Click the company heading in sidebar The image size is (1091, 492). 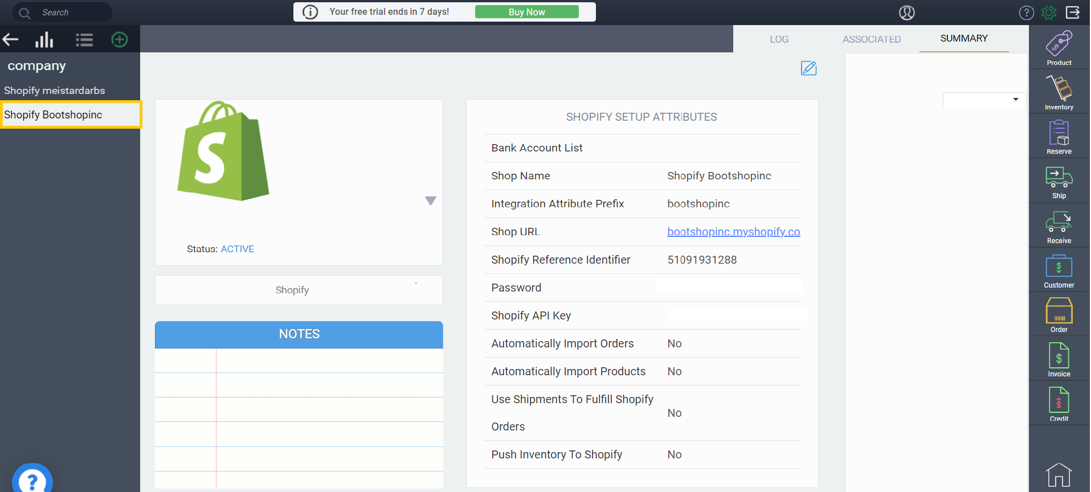click(36, 66)
